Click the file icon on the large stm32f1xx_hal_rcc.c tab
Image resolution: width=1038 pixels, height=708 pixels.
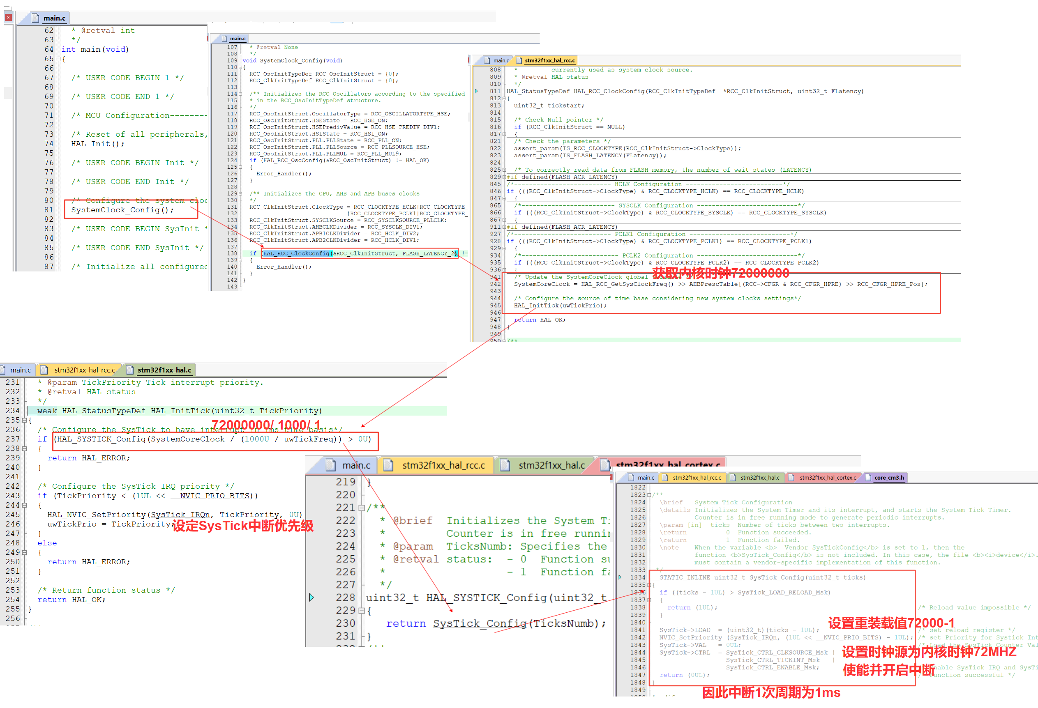(388, 465)
